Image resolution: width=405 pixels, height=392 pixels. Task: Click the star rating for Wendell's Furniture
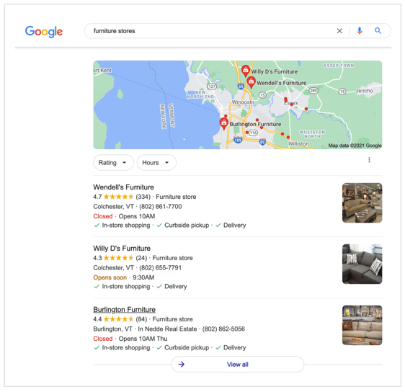[x=118, y=197]
